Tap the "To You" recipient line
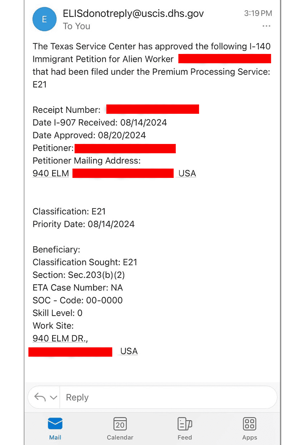305x445 pixels. [x=77, y=26]
